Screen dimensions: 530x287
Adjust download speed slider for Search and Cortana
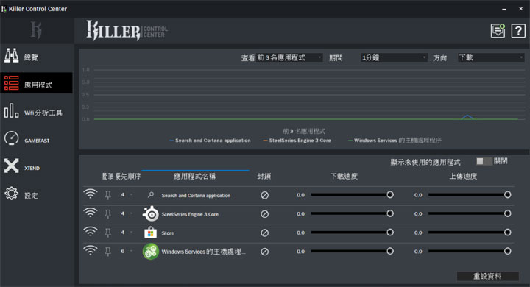(x=352, y=195)
